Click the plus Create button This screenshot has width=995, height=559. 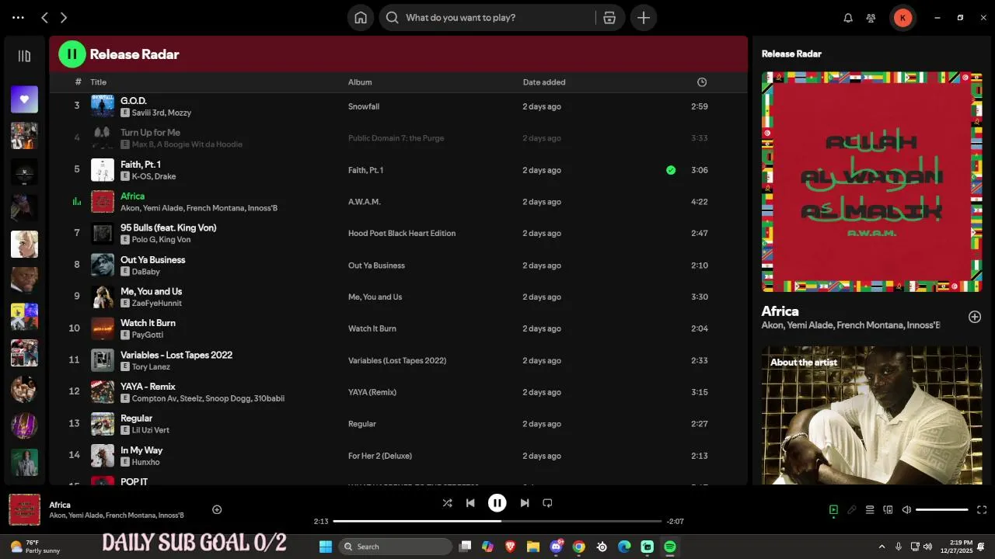(644, 18)
